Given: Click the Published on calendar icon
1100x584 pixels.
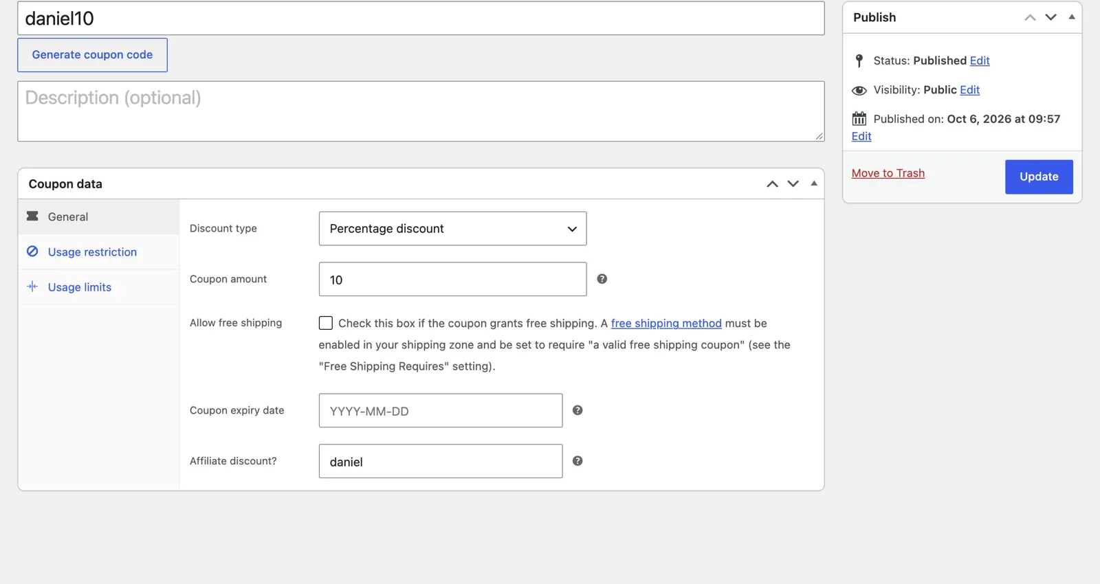Looking at the screenshot, I should [859, 119].
